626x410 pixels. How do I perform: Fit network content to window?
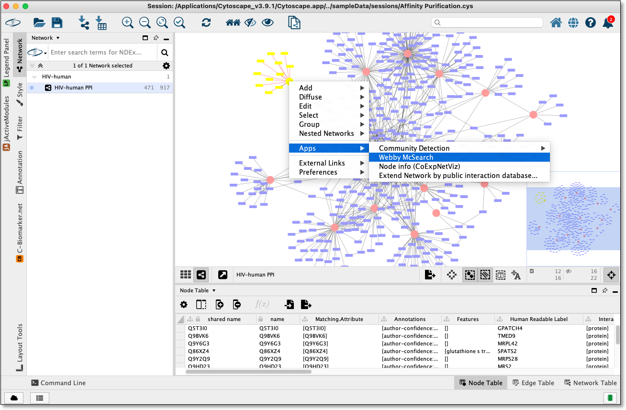[x=162, y=22]
